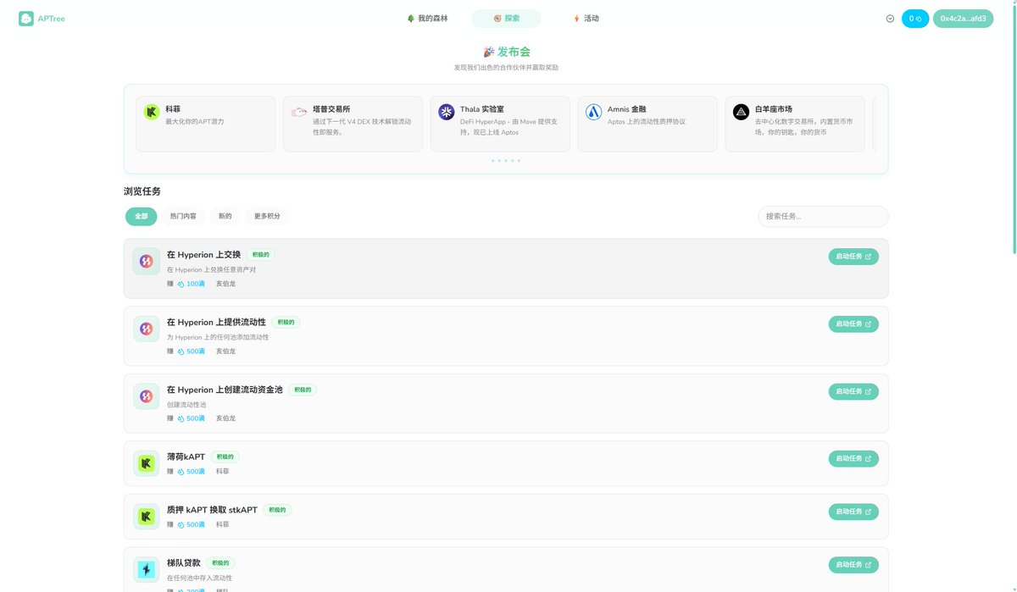This screenshot has width=1017, height=592.
Task: Filter tasks by 更多积分
Action: point(267,216)
